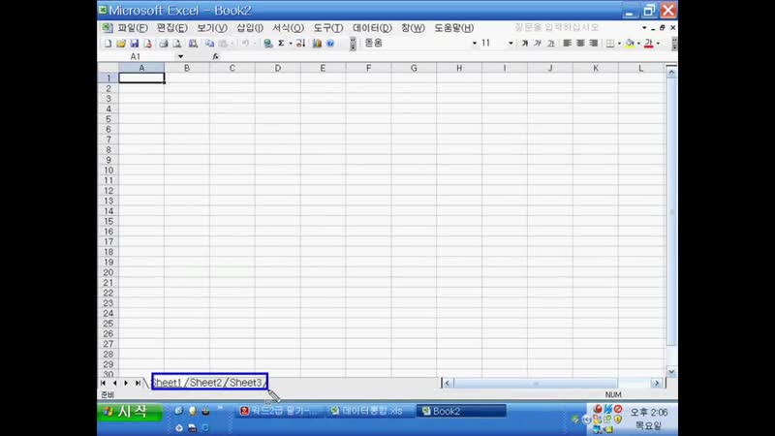The image size is (775, 436).
Task: Toggle bold formatting
Action: [525, 44]
